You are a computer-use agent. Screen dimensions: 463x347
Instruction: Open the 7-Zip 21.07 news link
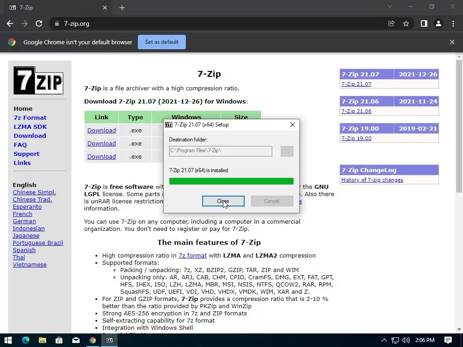[x=356, y=84]
